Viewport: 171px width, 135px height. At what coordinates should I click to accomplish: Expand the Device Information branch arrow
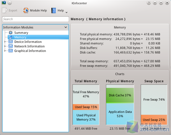[5, 42]
